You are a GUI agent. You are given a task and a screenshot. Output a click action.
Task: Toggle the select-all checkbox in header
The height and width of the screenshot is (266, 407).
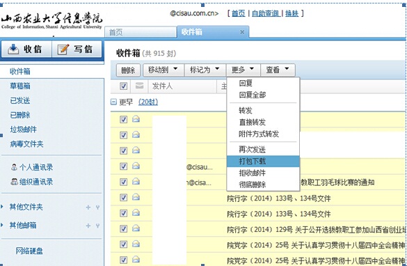[124, 86]
